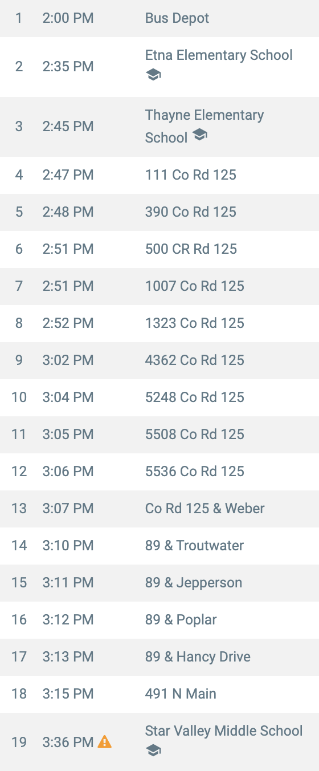Select the 89 & Hancy Drive stop
The image size is (319, 771).
[x=159, y=657]
